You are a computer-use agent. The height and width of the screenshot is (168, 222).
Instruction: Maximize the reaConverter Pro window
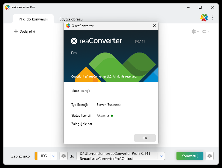pyautogui.click(x=200, y=7)
